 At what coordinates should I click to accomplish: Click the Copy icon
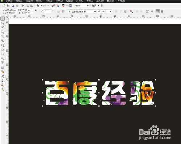point(28,6)
